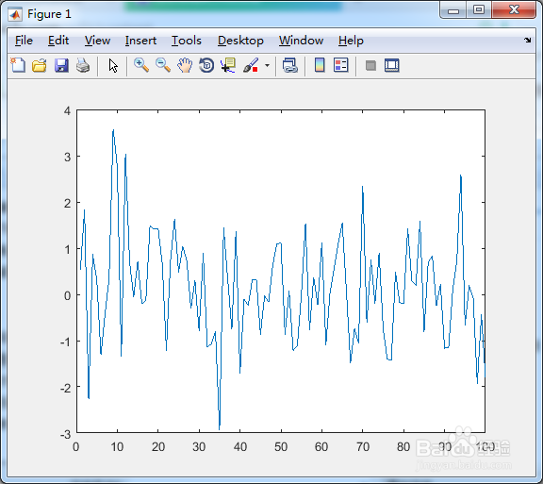Open the Tools menu
Image resolution: width=543 pixels, height=484 pixels.
[187, 41]
